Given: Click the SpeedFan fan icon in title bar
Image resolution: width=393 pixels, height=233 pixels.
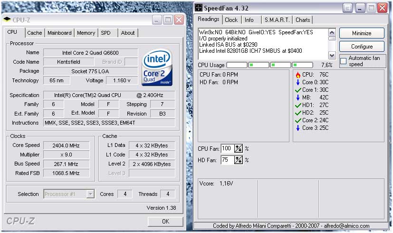Looking at the screenshot, I should pos(199,8).
